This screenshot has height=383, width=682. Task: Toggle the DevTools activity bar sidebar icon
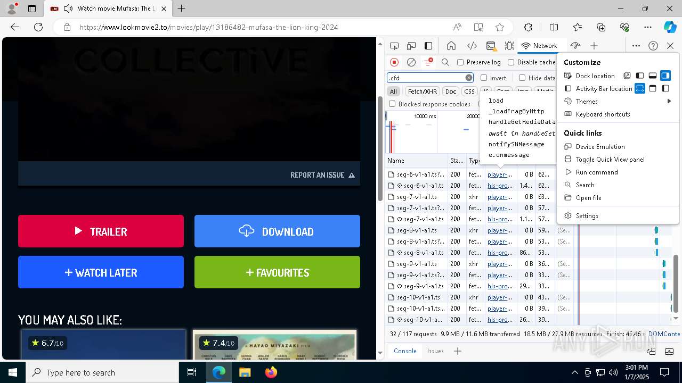click(428, 46)
